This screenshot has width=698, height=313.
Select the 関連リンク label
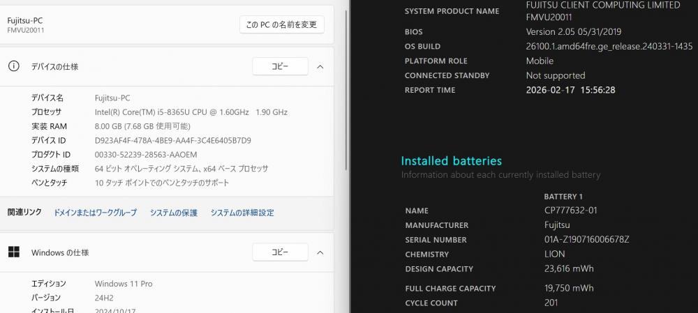[x=25, y=212]
